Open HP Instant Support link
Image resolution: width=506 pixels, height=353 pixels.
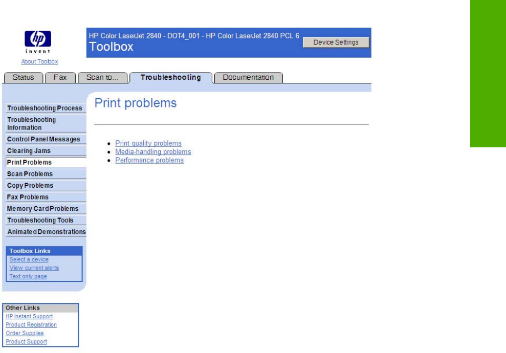pyautogui.click(x=29, y=316)
